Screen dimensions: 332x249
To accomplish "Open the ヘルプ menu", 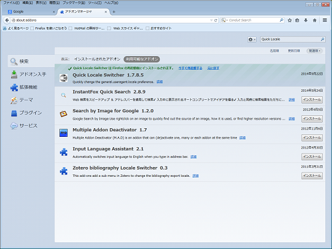I will 111,2.
